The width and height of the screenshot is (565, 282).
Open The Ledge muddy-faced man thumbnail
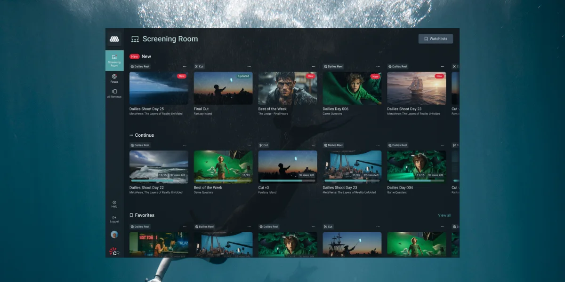click(288, 88)
